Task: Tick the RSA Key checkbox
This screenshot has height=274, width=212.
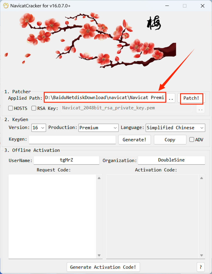Action: pyautogui.click(x=34, y=108)
